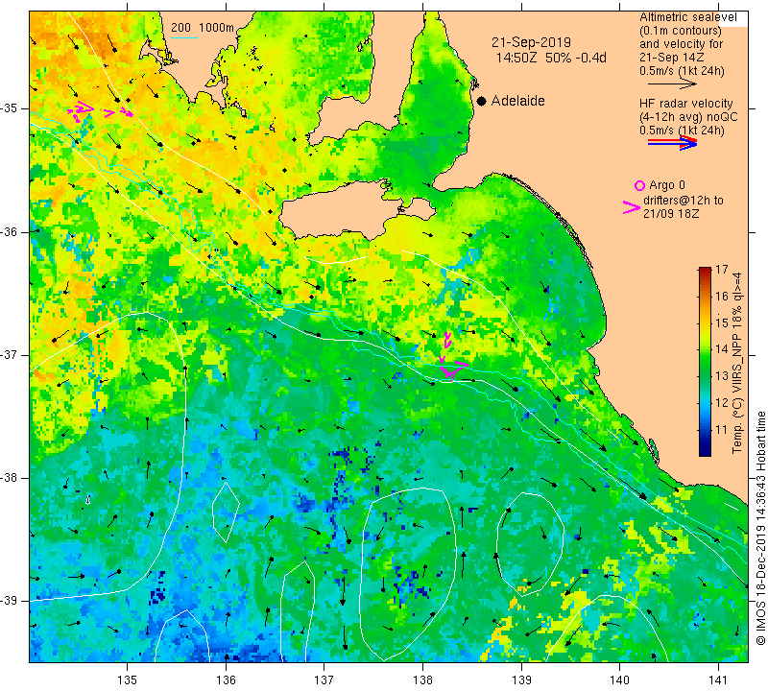
Task: Click the temperature color bar scale
Action: coord(705,362)
